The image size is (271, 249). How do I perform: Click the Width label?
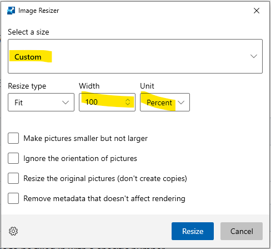89,86
